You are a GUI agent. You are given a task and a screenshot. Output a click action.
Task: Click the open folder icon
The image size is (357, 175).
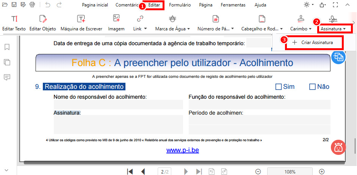5,5
